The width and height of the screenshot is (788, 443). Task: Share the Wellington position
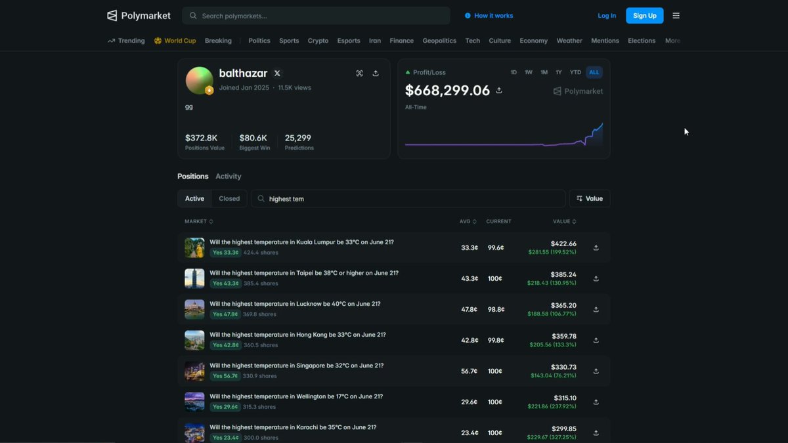coord(596,402)
